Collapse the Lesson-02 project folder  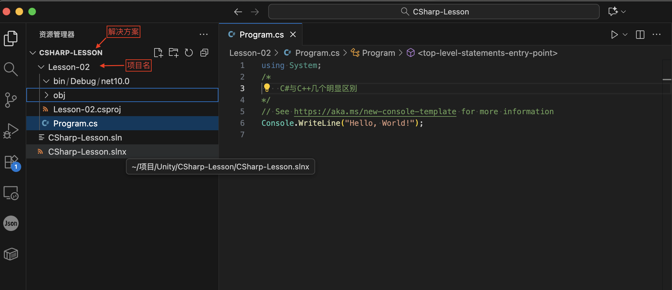pos(41,67)
